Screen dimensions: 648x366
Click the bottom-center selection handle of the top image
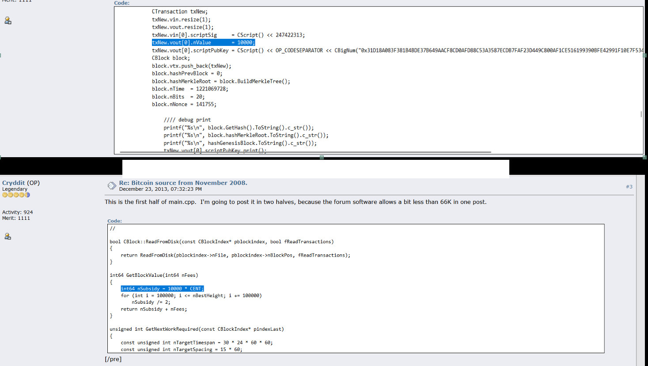pyautogui.click(x=322, y=157)
